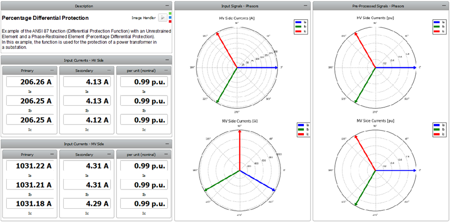Image resolution: width=451 pixels, height=223 pixels.
Task: Collapse the Input Currents - MV Side panel
Action: click(167, 144)
